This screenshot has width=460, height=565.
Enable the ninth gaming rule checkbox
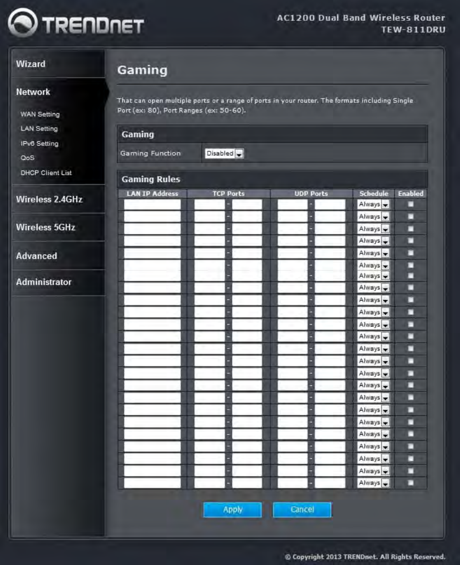click(411, 300)
